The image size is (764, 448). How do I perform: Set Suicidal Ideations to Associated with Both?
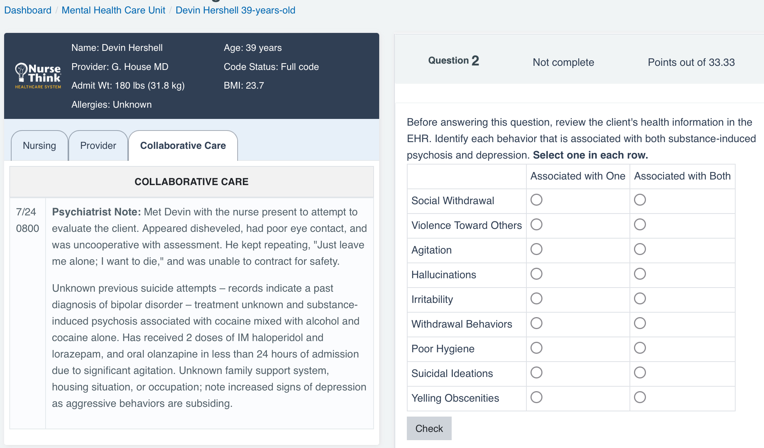pos(640,372)
